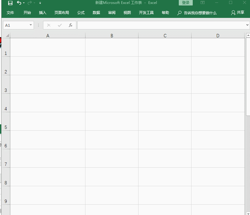Select row 6 header
This screenshot has height=215, width=250.
click(x=6, y=140)
